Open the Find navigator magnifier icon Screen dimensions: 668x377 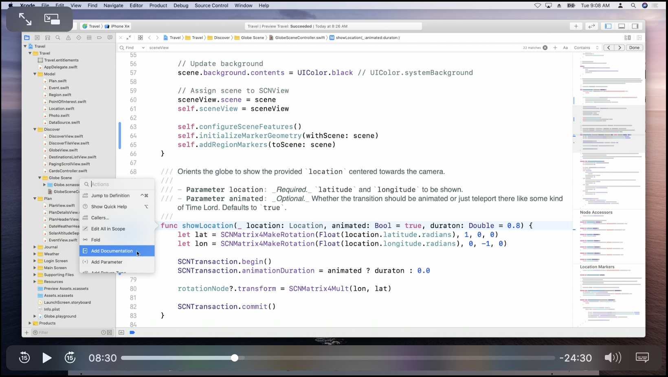(x=58, y=37)
